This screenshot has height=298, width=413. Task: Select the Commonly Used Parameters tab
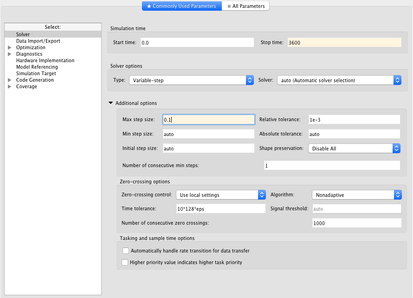(181, 6)
